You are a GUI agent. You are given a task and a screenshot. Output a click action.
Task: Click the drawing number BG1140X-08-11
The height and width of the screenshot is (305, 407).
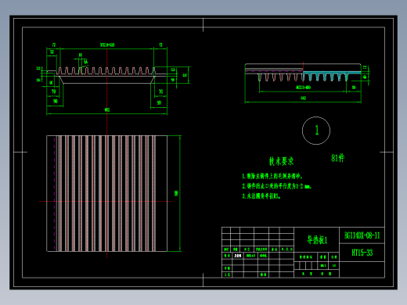[x=362, y=235]
